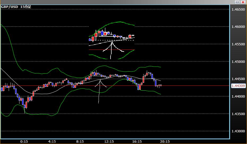This screenshot has width=247, height=144.
Task: Select the 16:15 time axis marker
Action: tap(137, 141)
